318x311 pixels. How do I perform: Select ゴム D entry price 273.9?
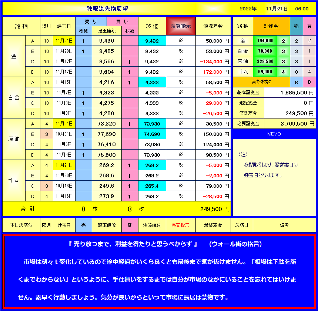click(107, 196)
